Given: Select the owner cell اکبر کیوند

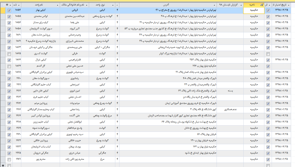Looking at the screenshot, I should click(x=75, y=29).
